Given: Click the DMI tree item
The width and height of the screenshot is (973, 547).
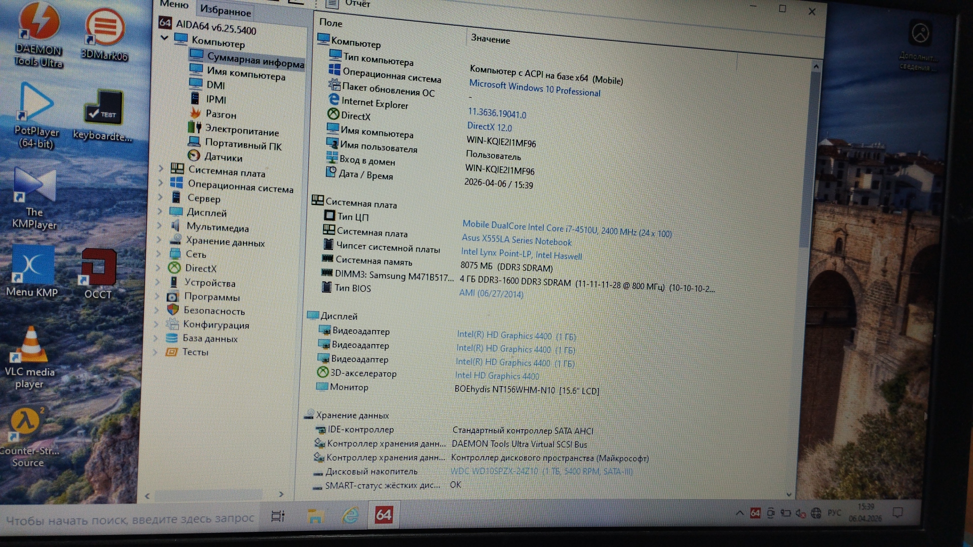Looking at the screenshot, I should 215,85.
